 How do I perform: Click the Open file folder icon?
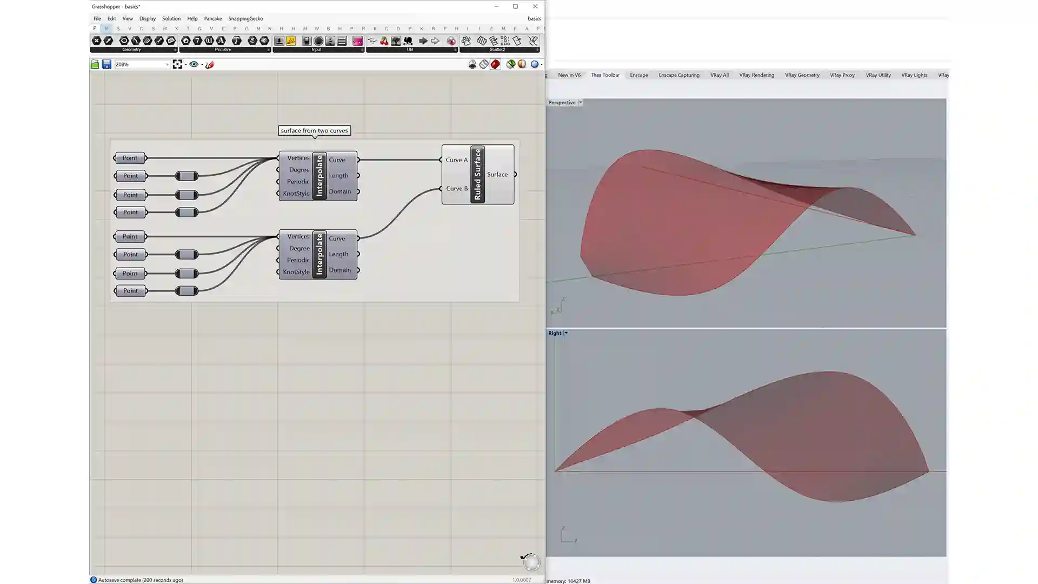tap(95, 64)
